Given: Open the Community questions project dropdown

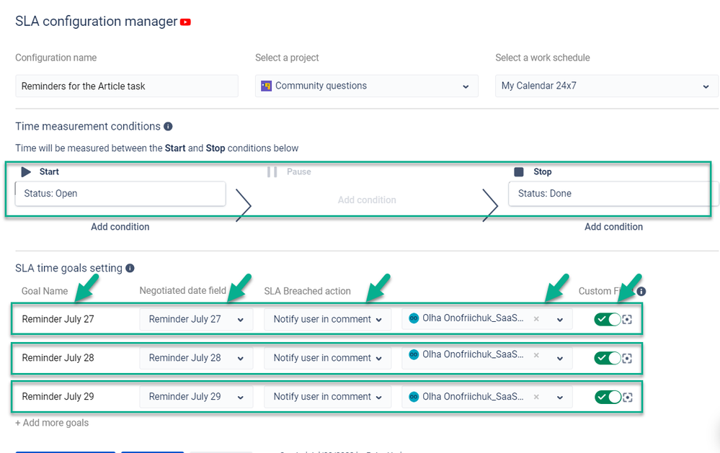Looking at the screenshot, I should coord(366,86).
